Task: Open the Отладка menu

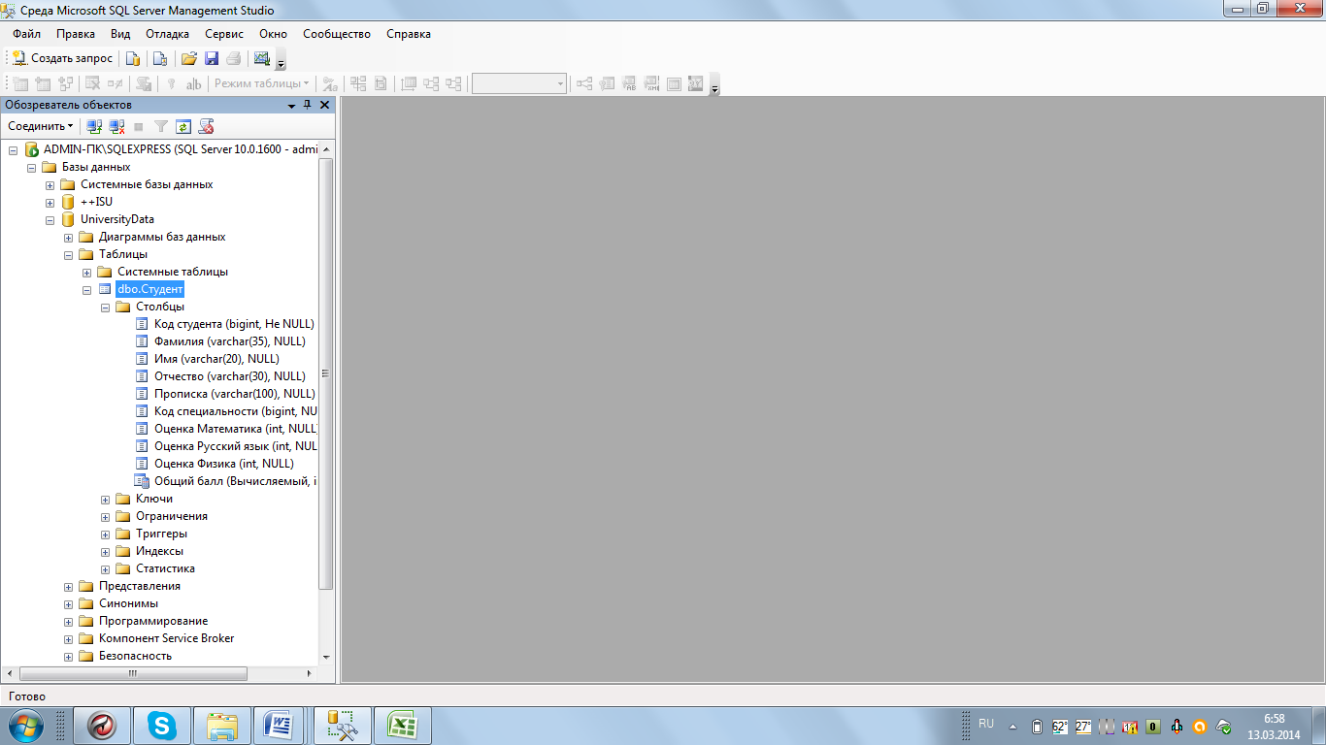Action: coord(167,34)
